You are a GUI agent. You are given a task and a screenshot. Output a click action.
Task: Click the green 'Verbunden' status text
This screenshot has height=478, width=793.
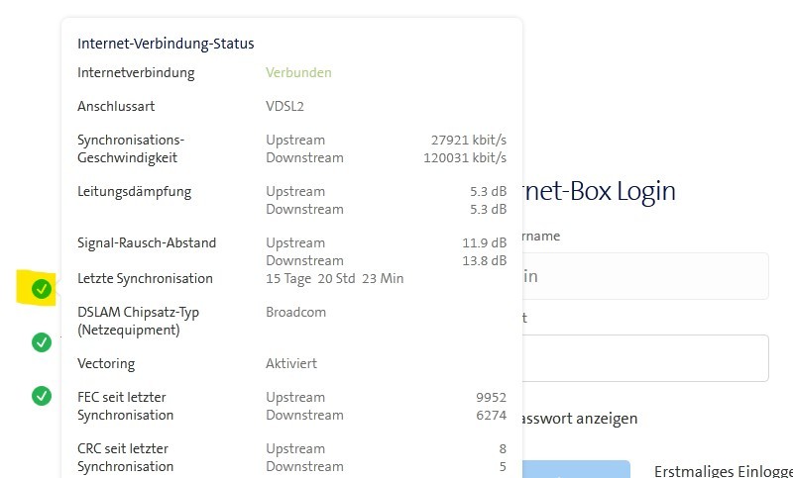[x=298, y=72]
